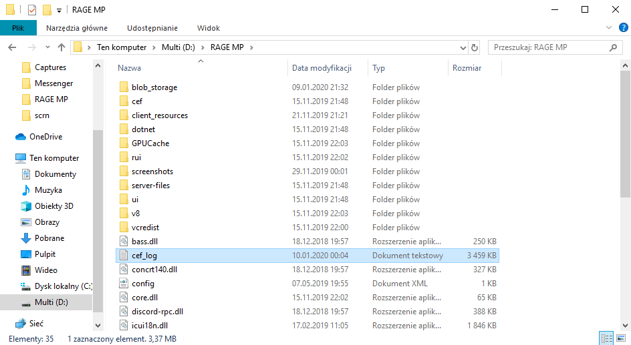Viewport: 631px width, 345px height.
Task: Expand the RAGE MP breadcrumb chevron
Action: tap(251, 47)
